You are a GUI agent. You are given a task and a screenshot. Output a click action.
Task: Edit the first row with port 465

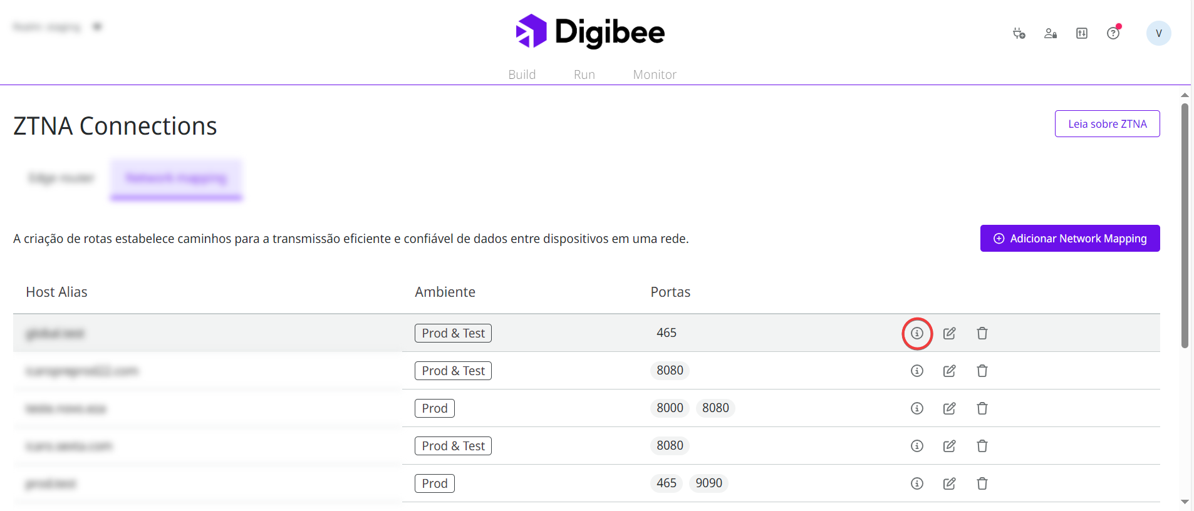(x=950, y=333)
